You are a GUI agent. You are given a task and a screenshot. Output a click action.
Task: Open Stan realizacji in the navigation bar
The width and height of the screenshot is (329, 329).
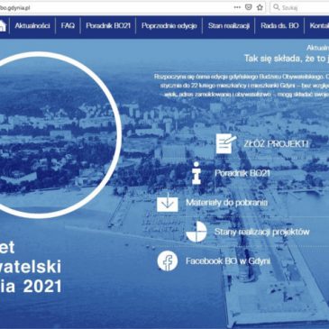click(x=229, y=26)
